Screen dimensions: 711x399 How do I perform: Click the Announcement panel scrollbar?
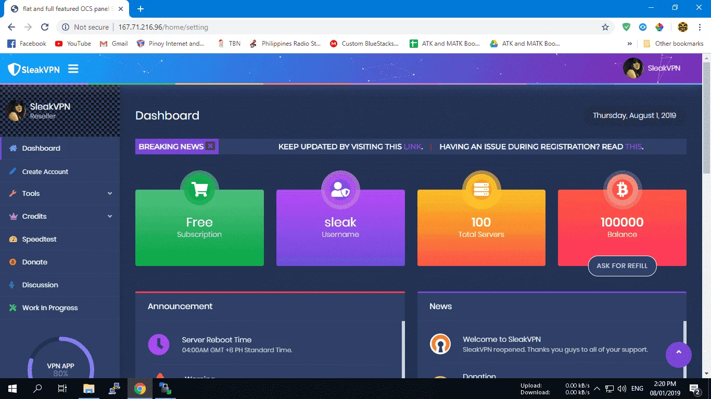click(x=403, y=349)
